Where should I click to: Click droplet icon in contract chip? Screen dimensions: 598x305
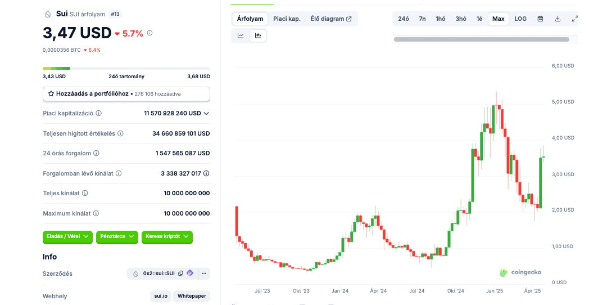(135, 273)
